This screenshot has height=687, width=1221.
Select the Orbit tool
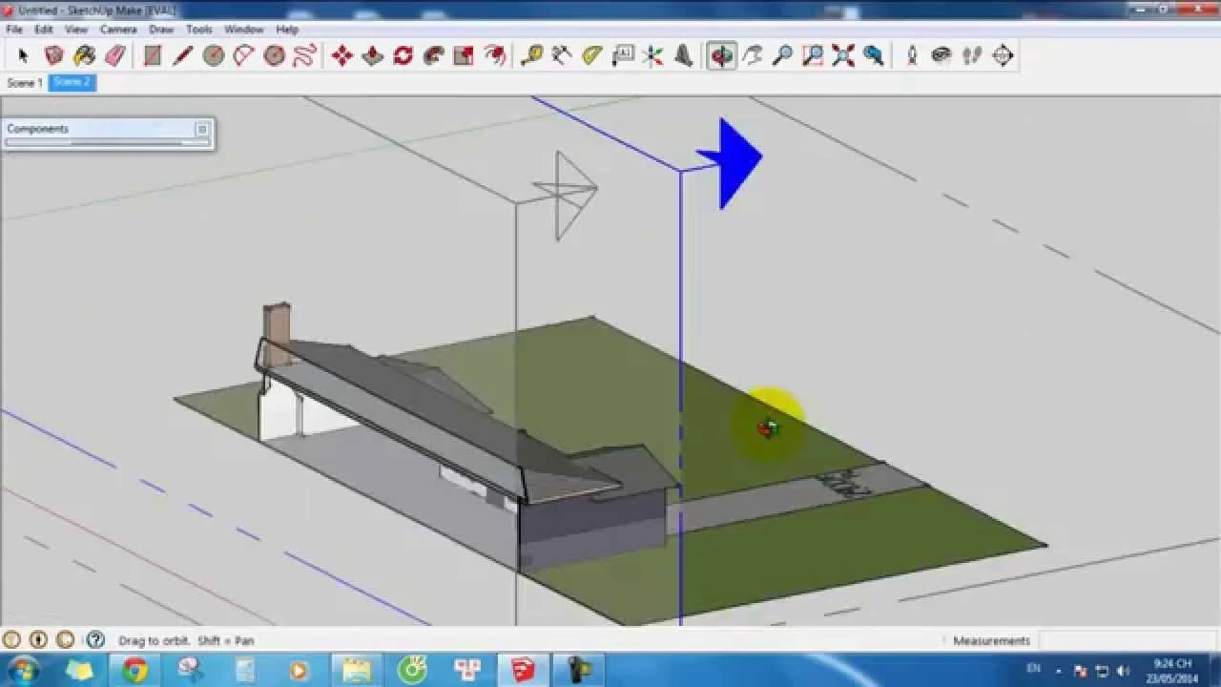(722, 56)
